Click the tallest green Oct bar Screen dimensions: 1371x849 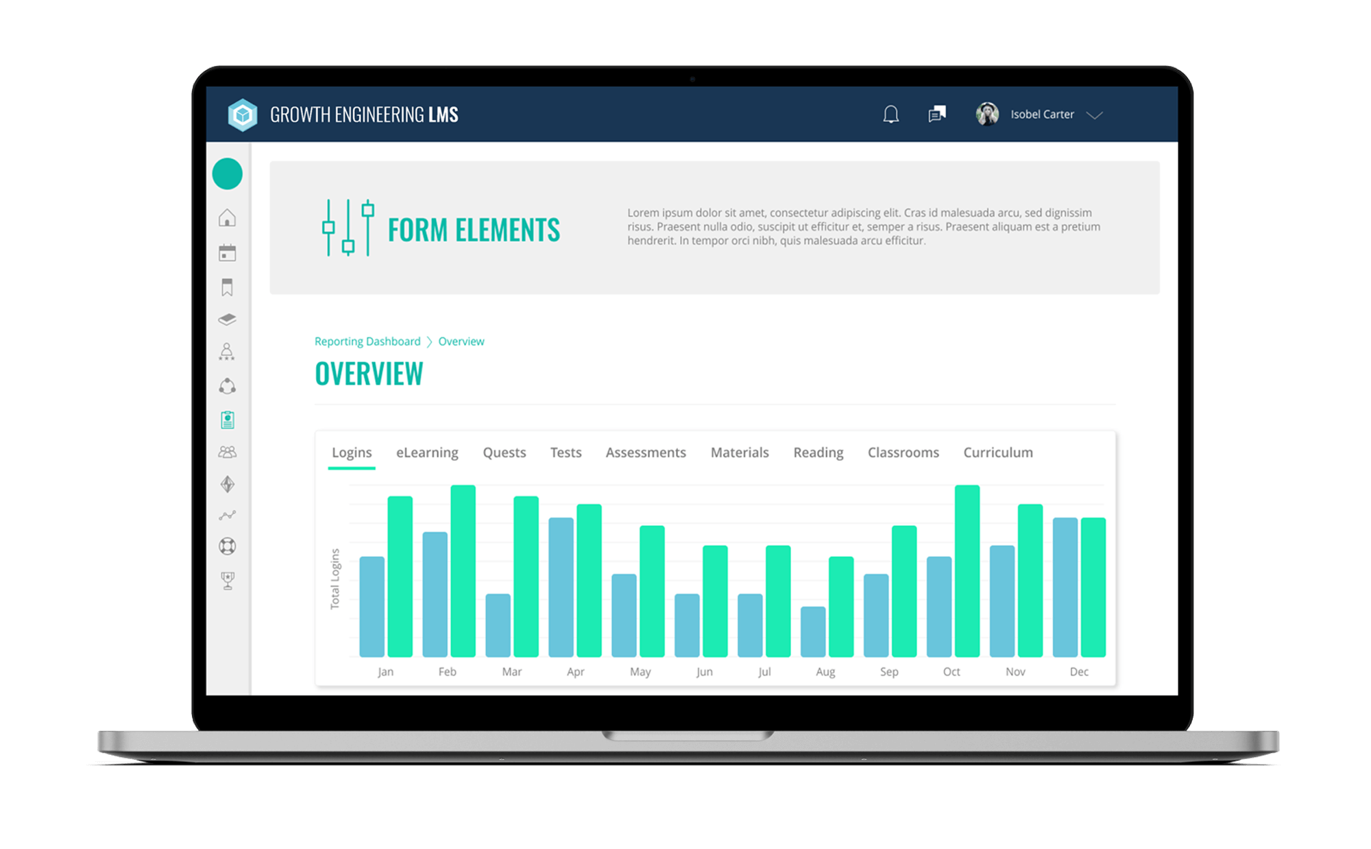967,571
